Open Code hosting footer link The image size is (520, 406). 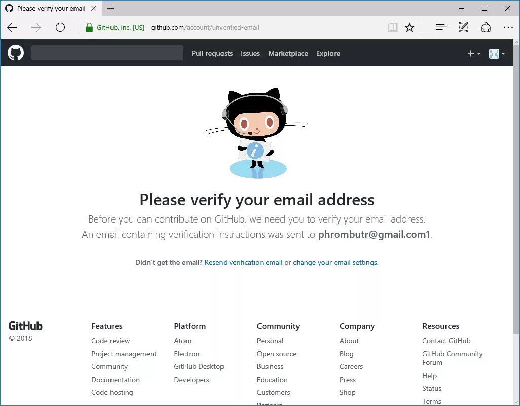click(112, 392)
